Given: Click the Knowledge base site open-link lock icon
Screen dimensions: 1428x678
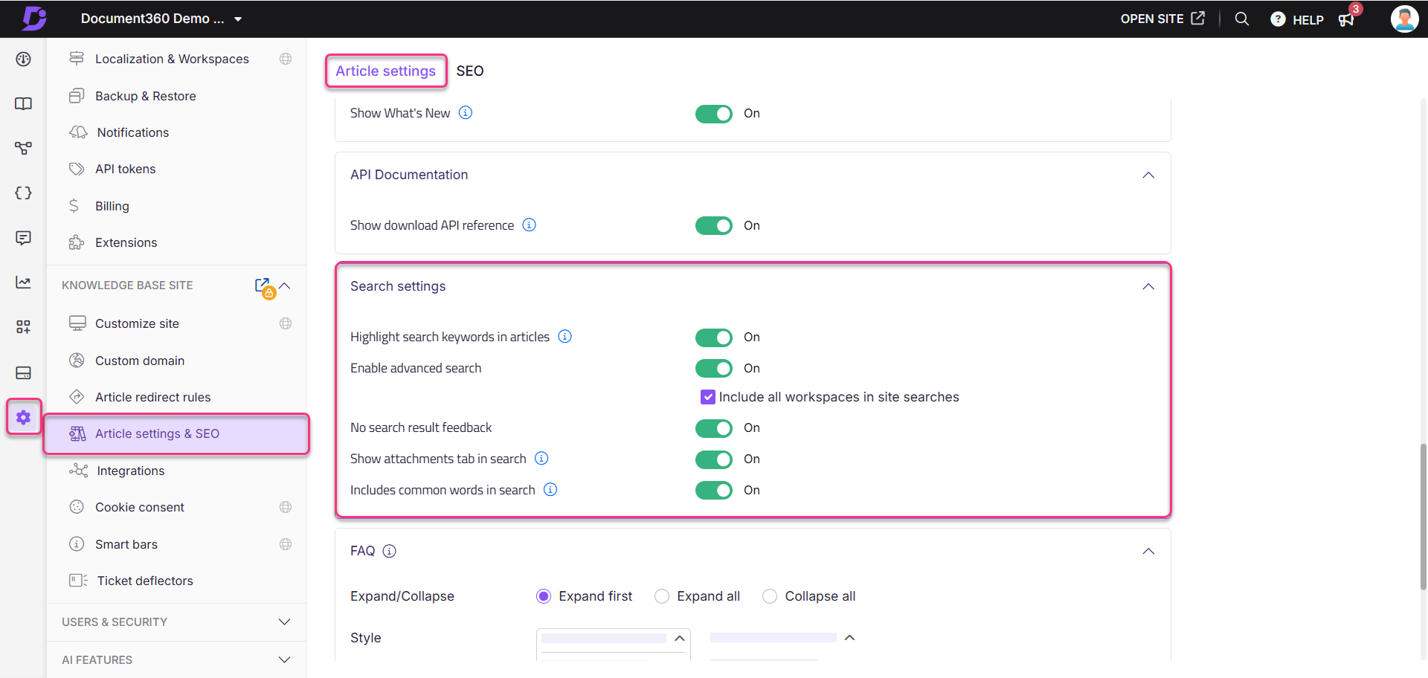Looking at the screenshot, I should coord(264,287).
